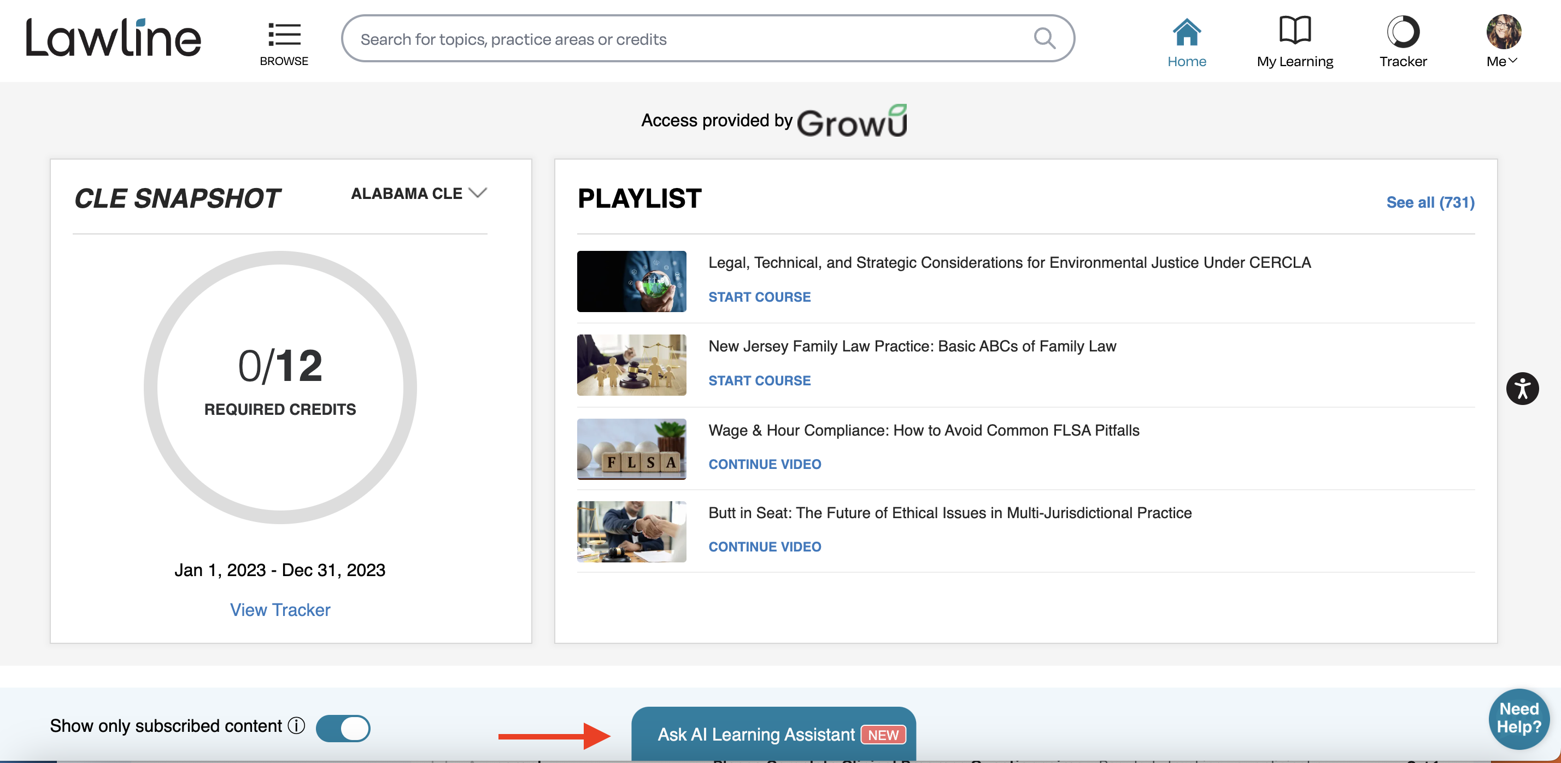Viewport: 1561px width, 763px height.
Task: Click See all (731) playlist link
Action: (x=1430, y=202)
